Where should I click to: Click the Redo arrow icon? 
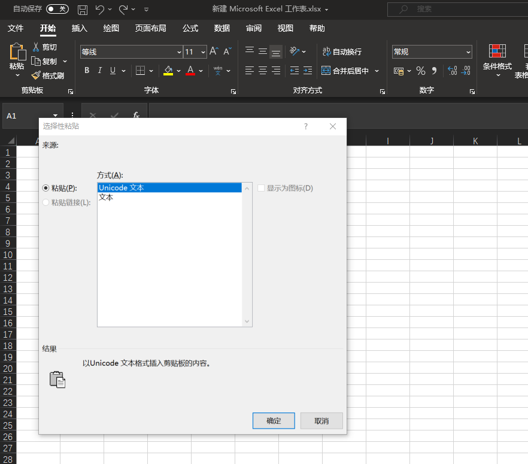pos(123,10)
